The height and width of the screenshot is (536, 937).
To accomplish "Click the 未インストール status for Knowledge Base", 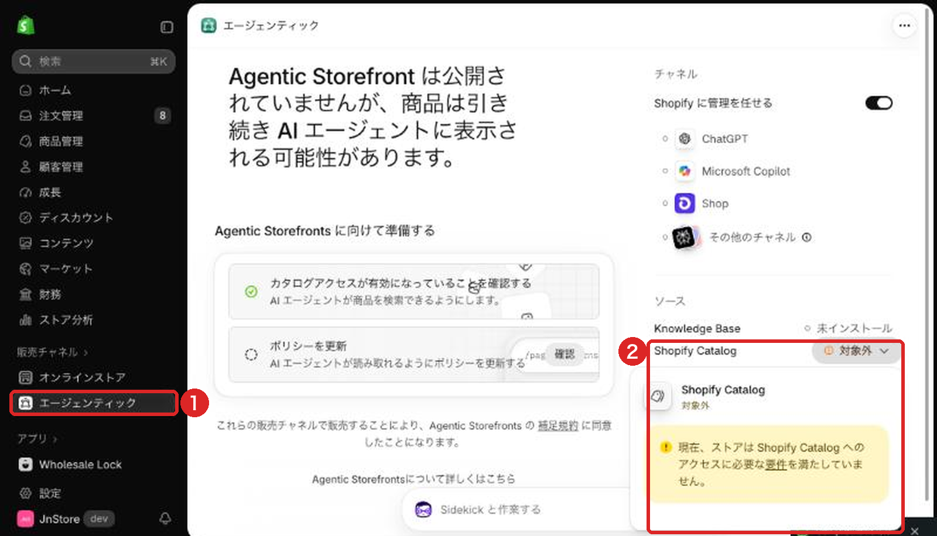I will (x=848, y=328).
